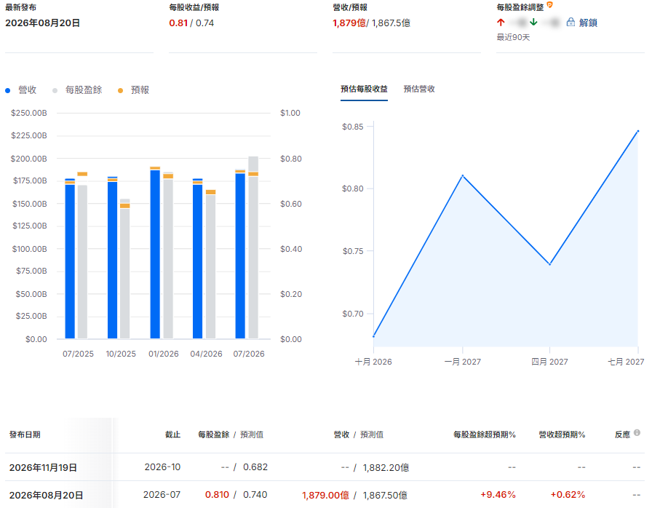Image resolution: width=652 pixels, height=508 pixels.
Task: Click the 1,882.20億 revenue forecast value
Action: pyautogui.click(x=386, y=468)
